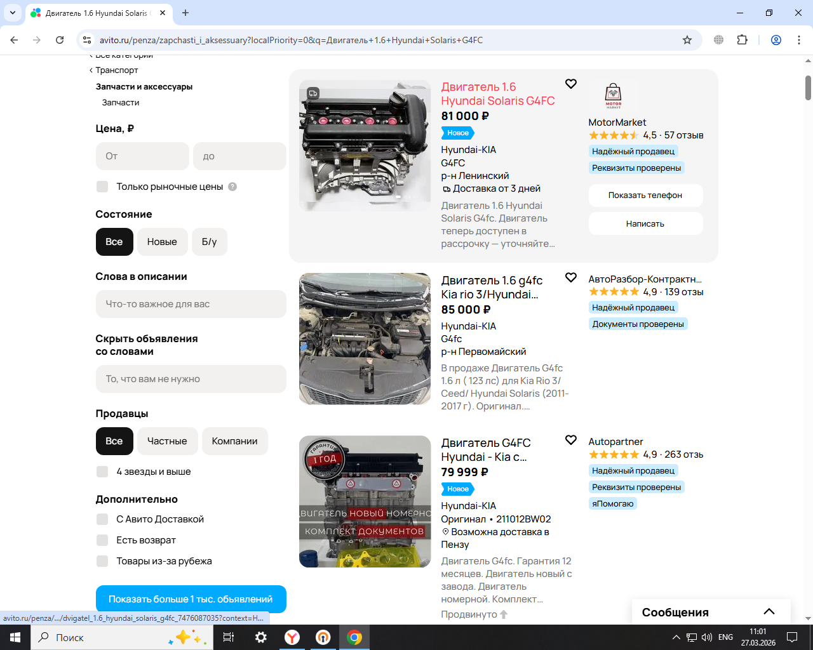Screen dimensions: 813x650
Task: Open Task View on taskbar
Action: tap(229, 637)
